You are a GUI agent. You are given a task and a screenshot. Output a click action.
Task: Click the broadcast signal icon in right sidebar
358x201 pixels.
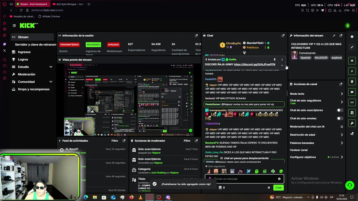click(x=352, y=102)
